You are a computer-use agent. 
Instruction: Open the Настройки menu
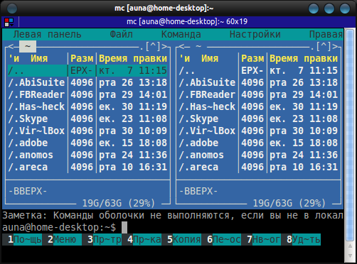pyautogui.click(x=255, y=35)
